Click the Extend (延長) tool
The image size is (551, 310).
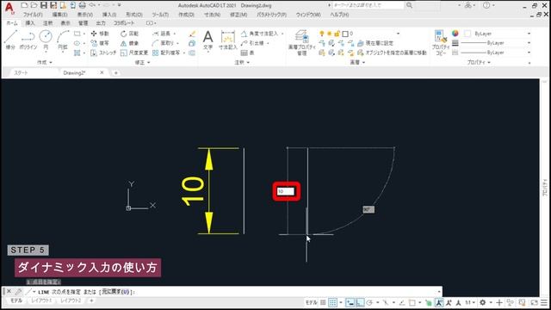(161, 34)
